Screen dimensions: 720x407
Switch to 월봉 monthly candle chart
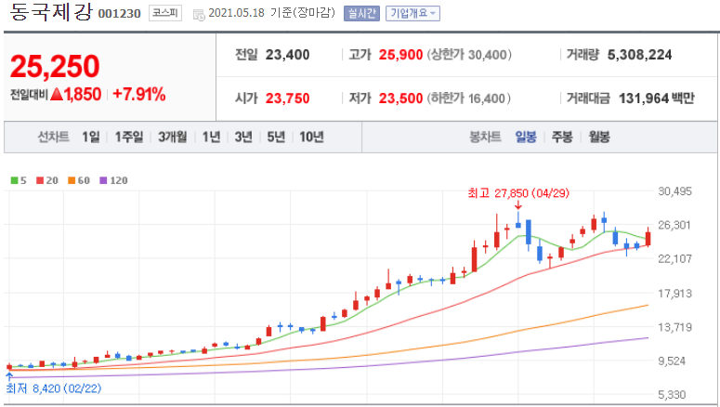600,137
